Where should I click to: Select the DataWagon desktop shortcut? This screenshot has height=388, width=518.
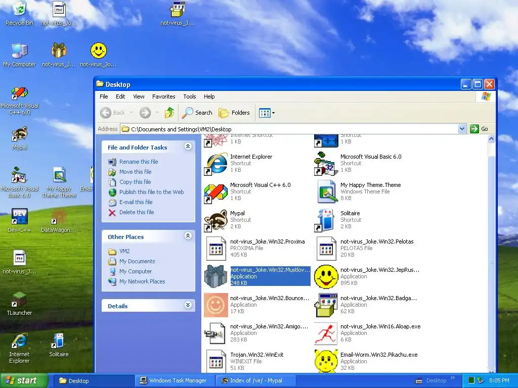click(59, 220)
